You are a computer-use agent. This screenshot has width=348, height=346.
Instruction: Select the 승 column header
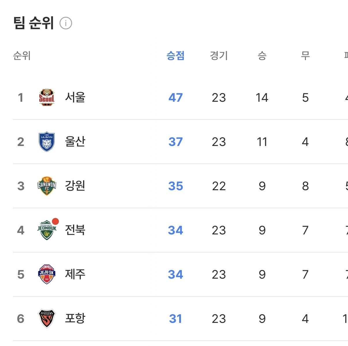[x=262, y=55]
